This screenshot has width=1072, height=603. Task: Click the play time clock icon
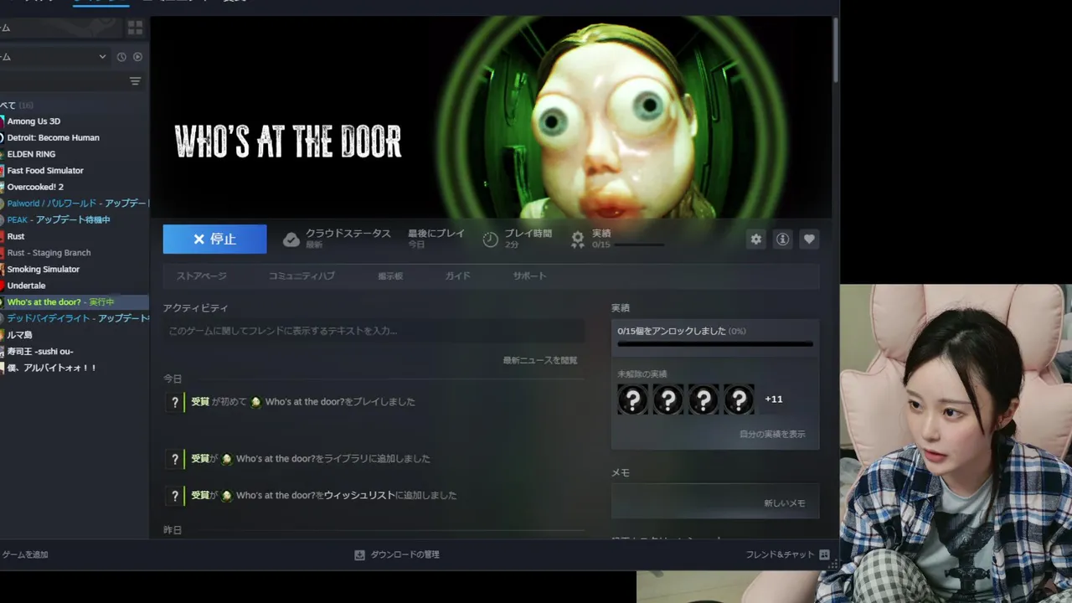pos(491,240)
